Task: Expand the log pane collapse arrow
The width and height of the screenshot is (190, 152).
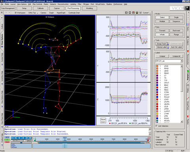Action: pyautogui.click(x=6, y=127)
